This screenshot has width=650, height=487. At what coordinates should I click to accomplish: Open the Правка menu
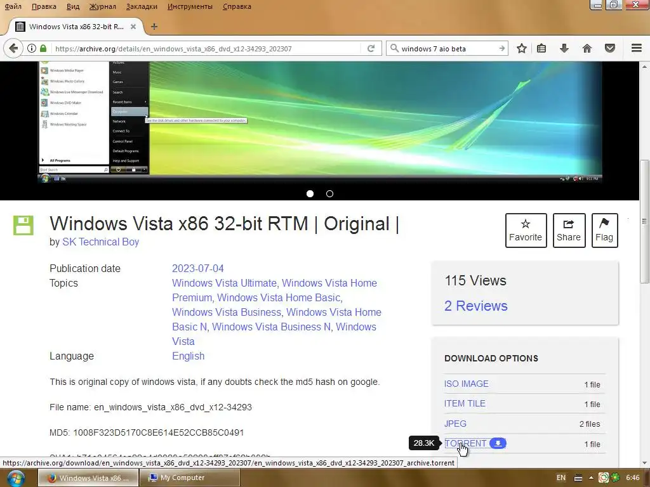click(x=44, y=6)
